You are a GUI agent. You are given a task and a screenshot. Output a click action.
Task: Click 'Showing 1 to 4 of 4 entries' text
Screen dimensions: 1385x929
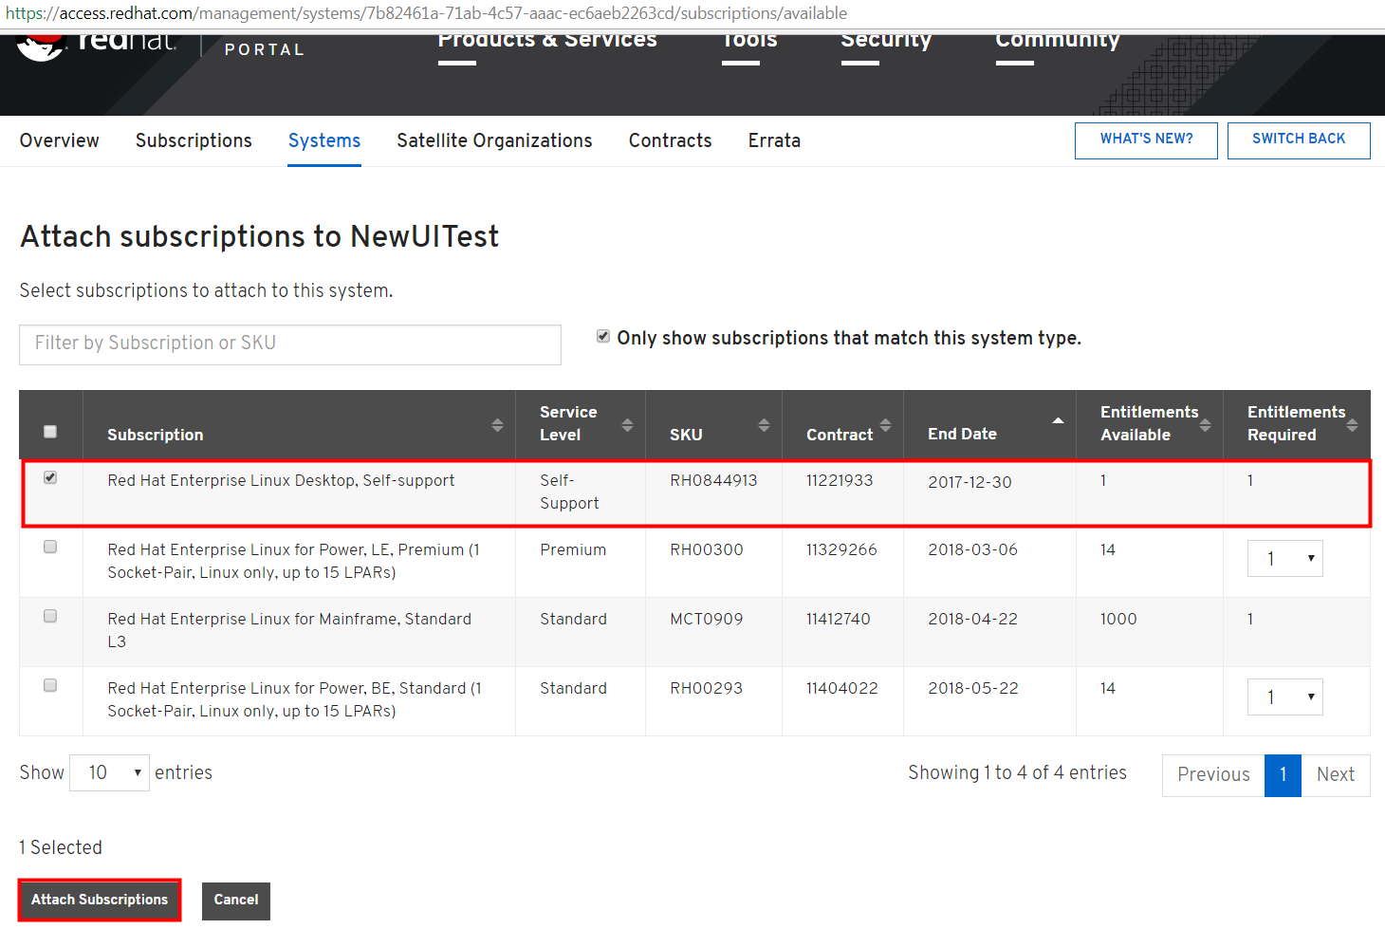click(1017, 772)
